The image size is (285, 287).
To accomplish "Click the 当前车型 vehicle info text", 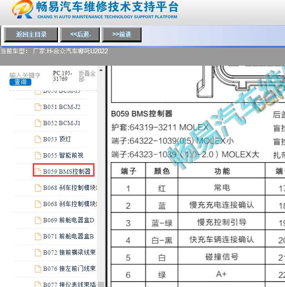I will (x=54, y=51).
